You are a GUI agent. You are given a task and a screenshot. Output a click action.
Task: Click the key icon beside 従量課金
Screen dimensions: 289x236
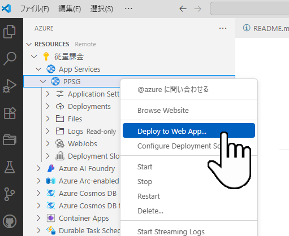point(46,56)
